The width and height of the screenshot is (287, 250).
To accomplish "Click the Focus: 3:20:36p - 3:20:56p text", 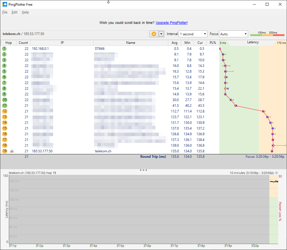I will pos(265,157).
